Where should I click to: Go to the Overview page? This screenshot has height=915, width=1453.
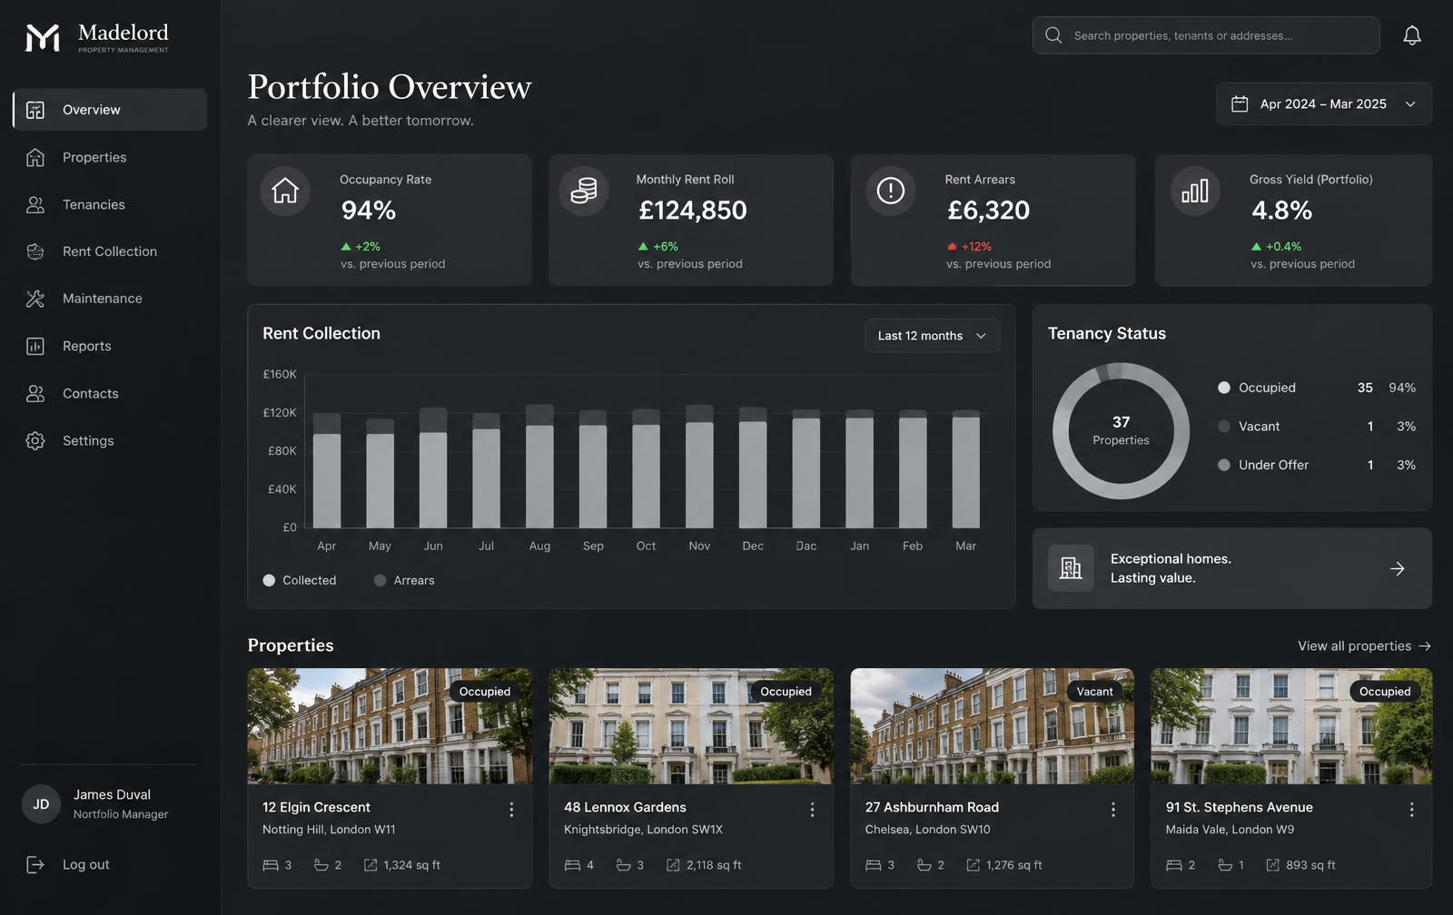coord(110,110)
